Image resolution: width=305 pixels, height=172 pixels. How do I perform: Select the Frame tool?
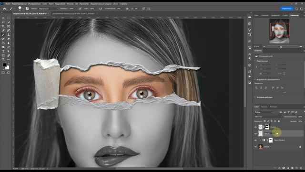(9, 26)
